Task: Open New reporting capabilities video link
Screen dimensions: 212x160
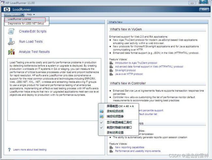Action: coord(129,147)
